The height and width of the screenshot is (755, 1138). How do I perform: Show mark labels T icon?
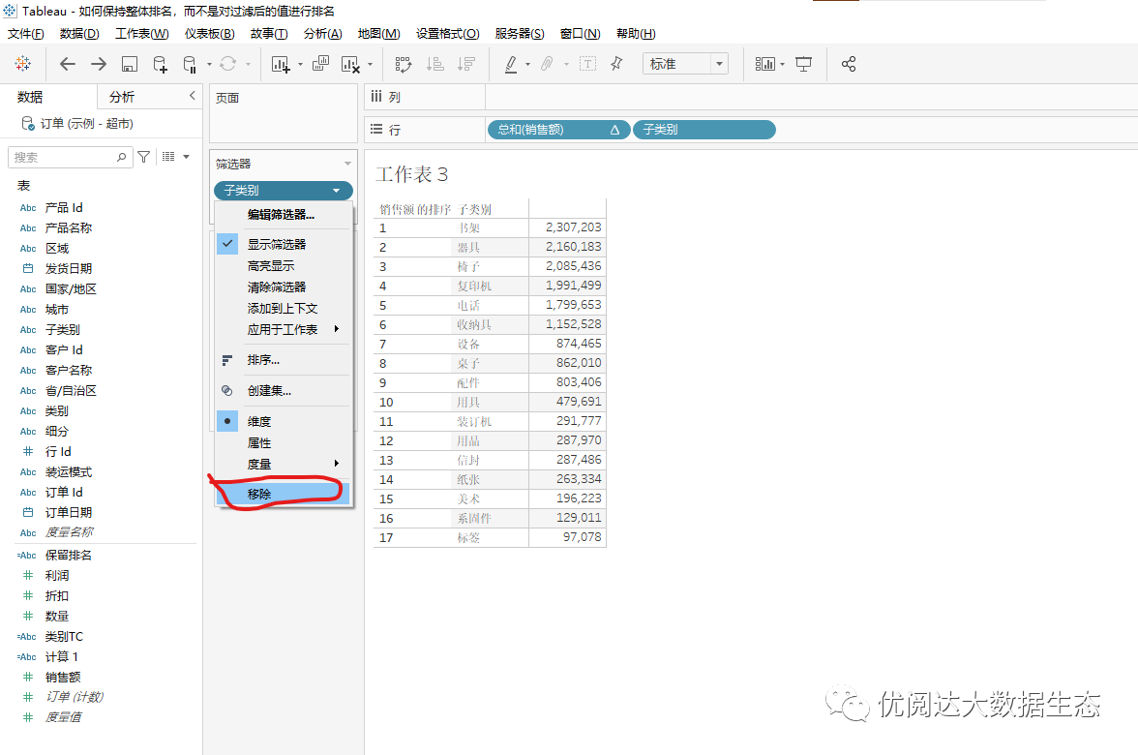click(x=588, y=64)
